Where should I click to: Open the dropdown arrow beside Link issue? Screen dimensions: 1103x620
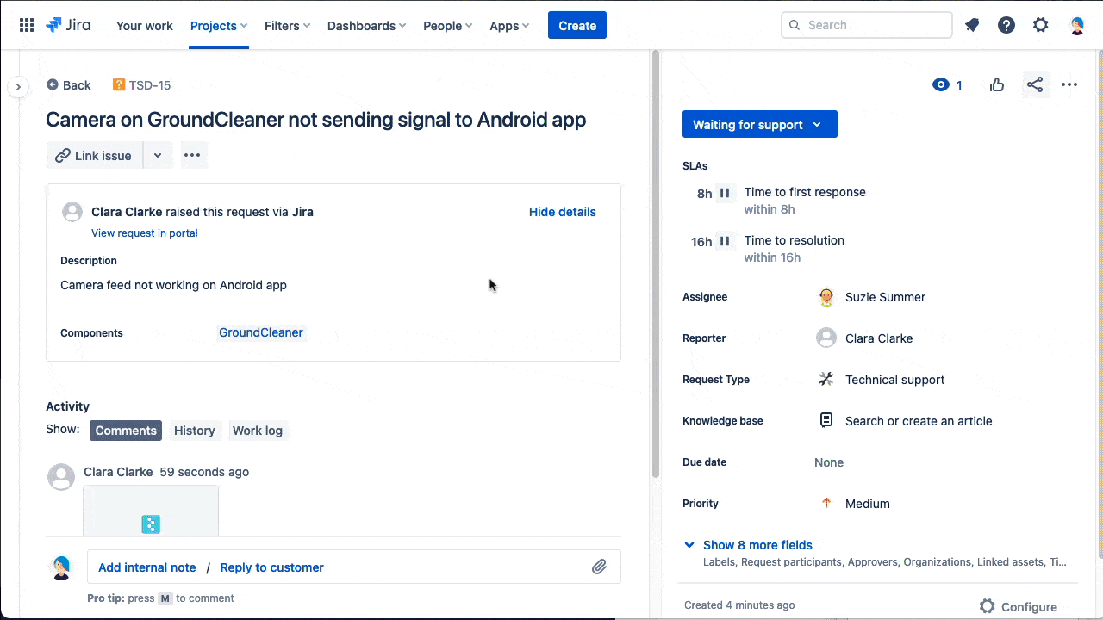click(158, 156)
